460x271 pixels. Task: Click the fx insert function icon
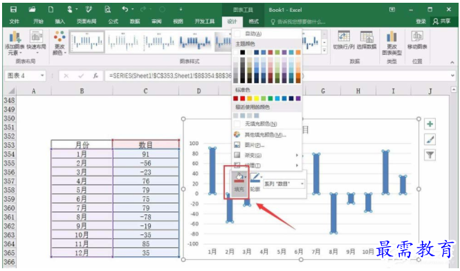[95, 76]
